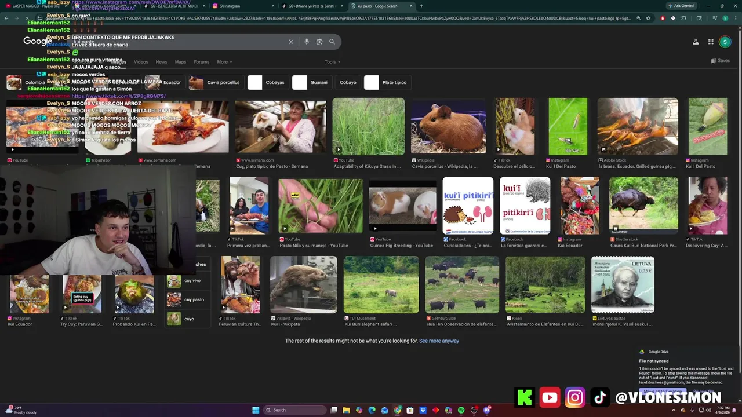Open the Lietuvos paštas stamp image
Screen dimensions: 742x417
[623, 284]
